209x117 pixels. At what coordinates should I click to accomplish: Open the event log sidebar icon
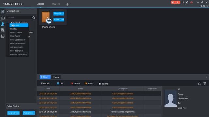click(3, 30)
